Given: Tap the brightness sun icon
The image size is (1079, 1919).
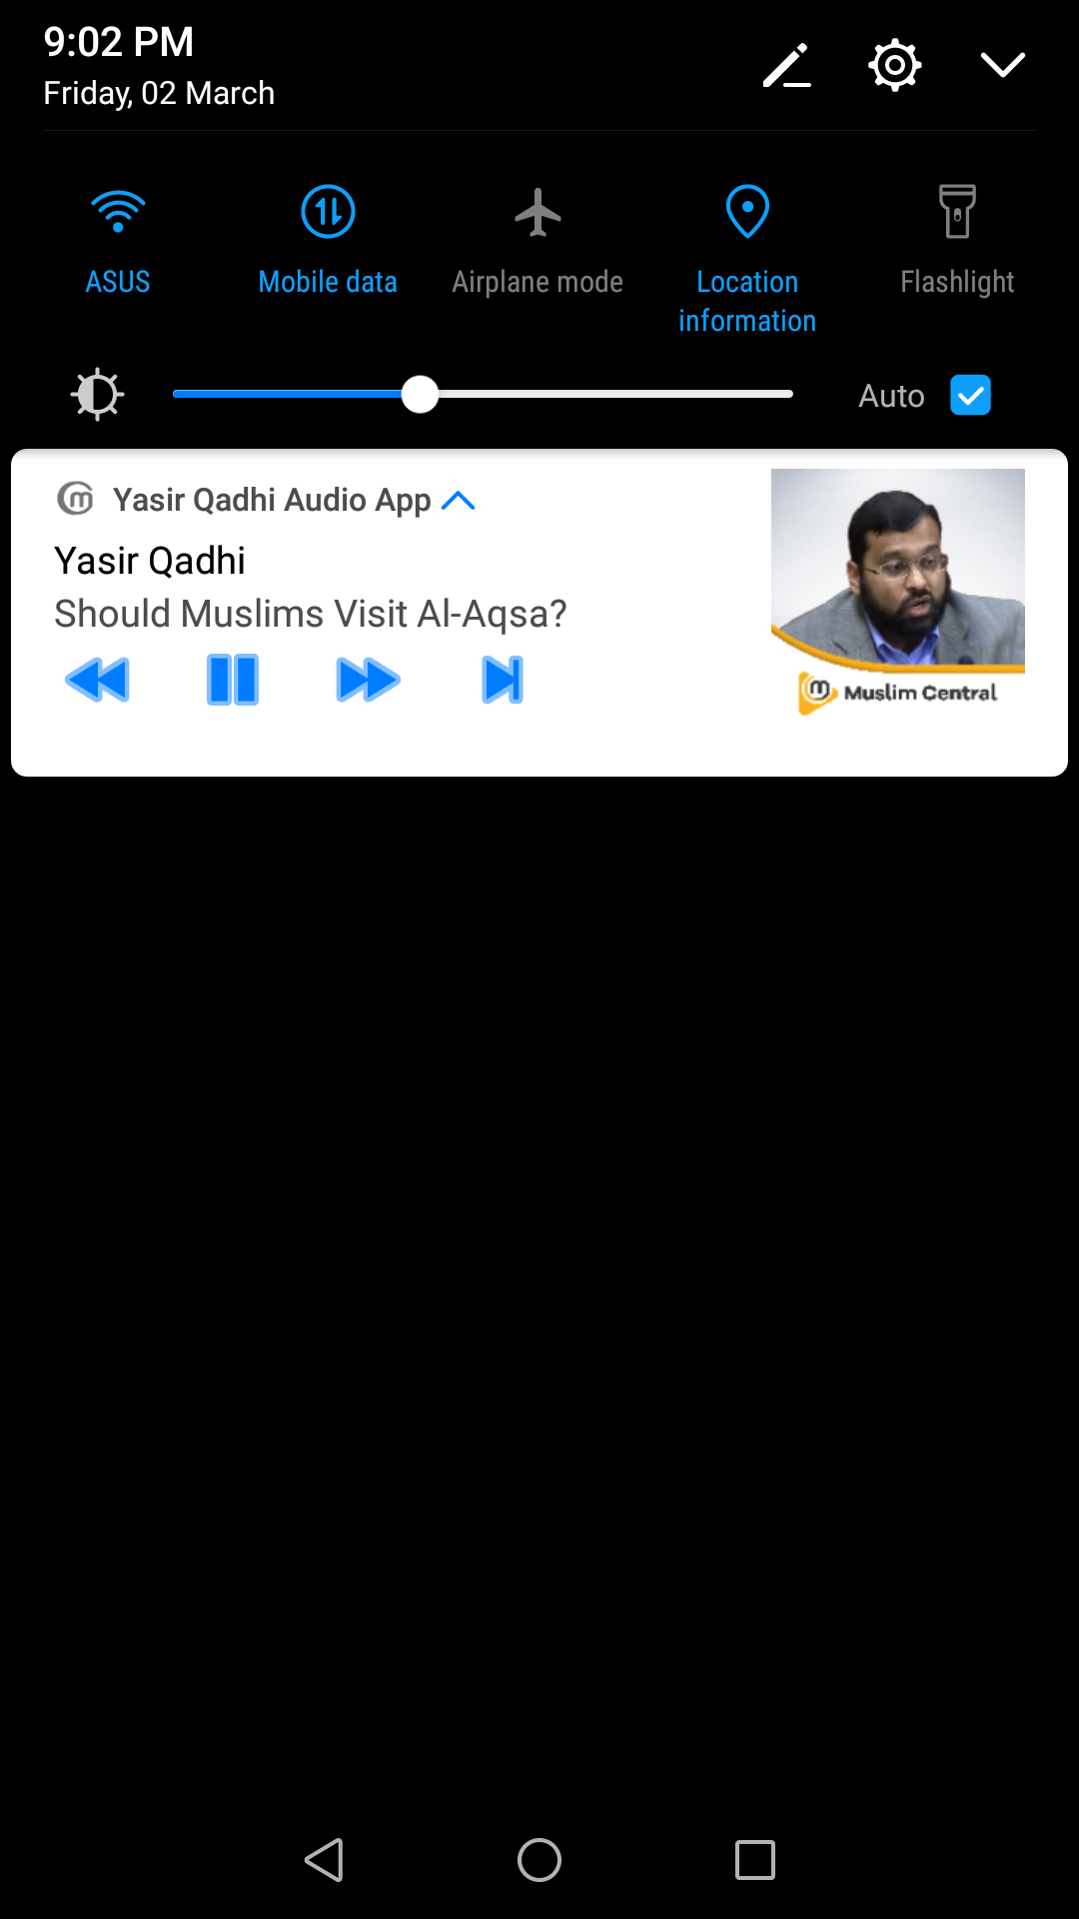Looking at the screenshot, I should click(x=97, y=395).
